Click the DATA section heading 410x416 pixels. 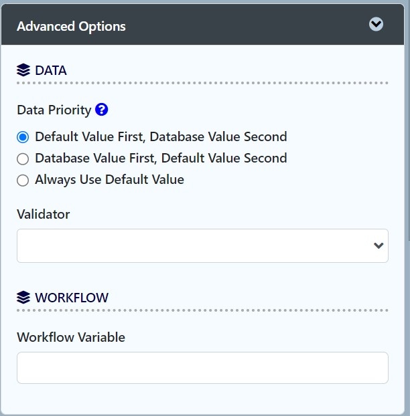[x=51, y=70]
